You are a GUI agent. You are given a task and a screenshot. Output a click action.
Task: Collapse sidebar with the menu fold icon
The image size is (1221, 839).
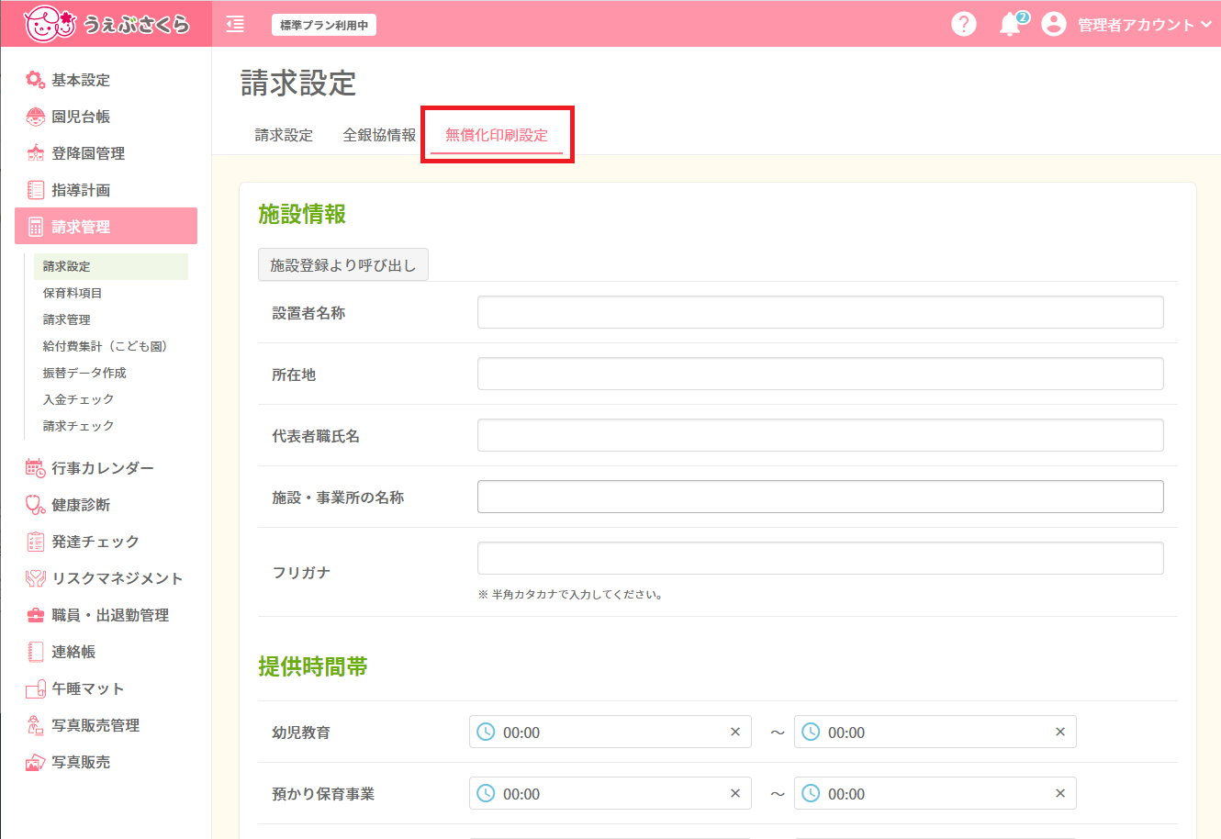pos(236,25)
